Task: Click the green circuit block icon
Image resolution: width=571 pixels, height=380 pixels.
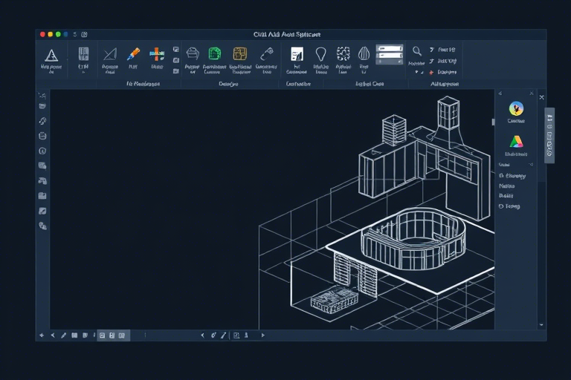Action: [215, 54]
